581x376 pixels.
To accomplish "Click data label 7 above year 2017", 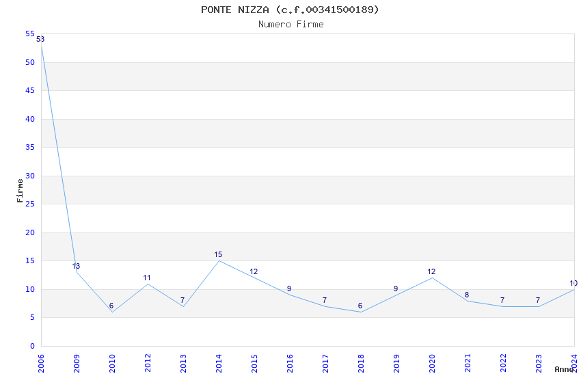I will pos(325,300).
